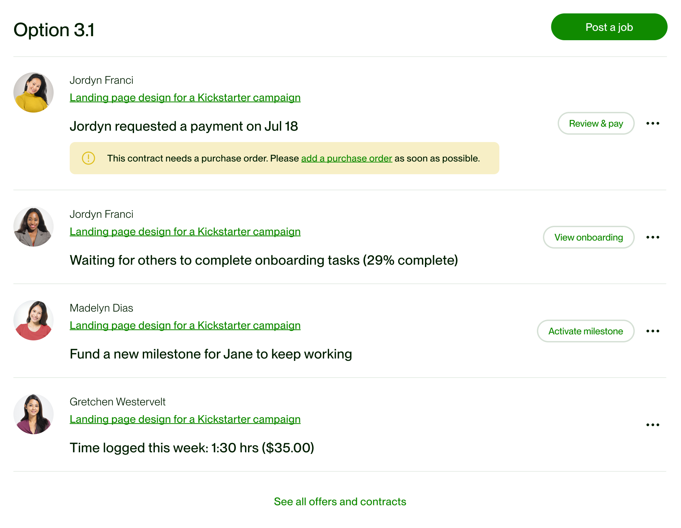The width and height of the screenshot is (681, 528).
Task: Click the text 'Jordyn requested a payment on Jul 18'
Action: [x=184, y=126]
